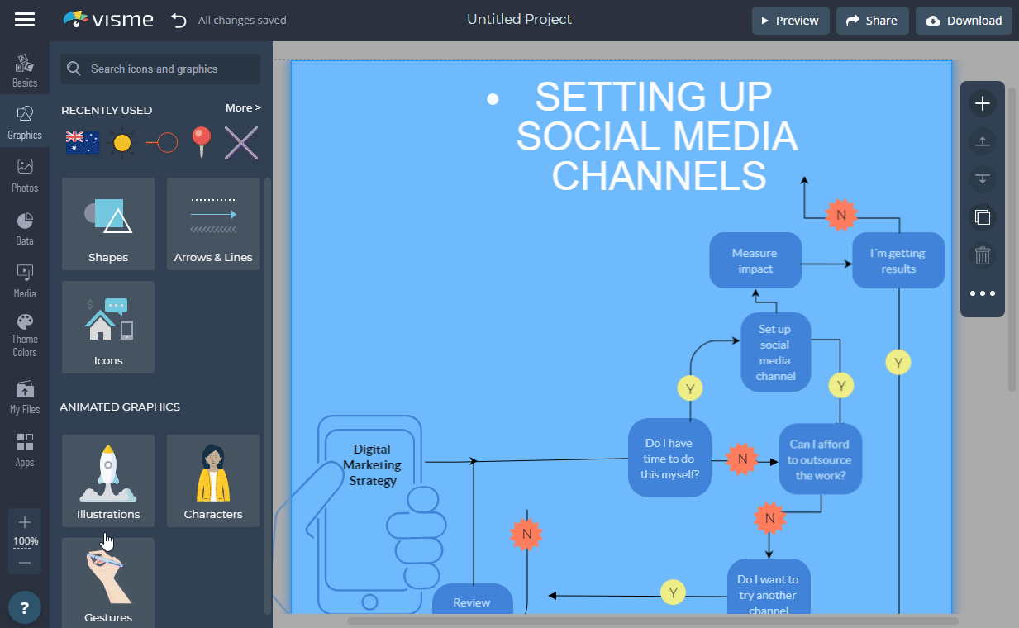Add a new slide with plus icon
The image size is (1019, 628).
coord(982,103)
